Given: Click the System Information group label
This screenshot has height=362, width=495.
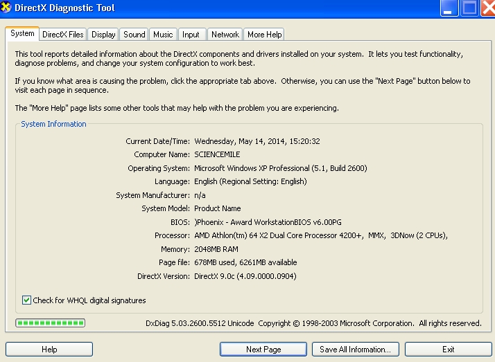Looking at the screenshot, I should click(53, 124).
